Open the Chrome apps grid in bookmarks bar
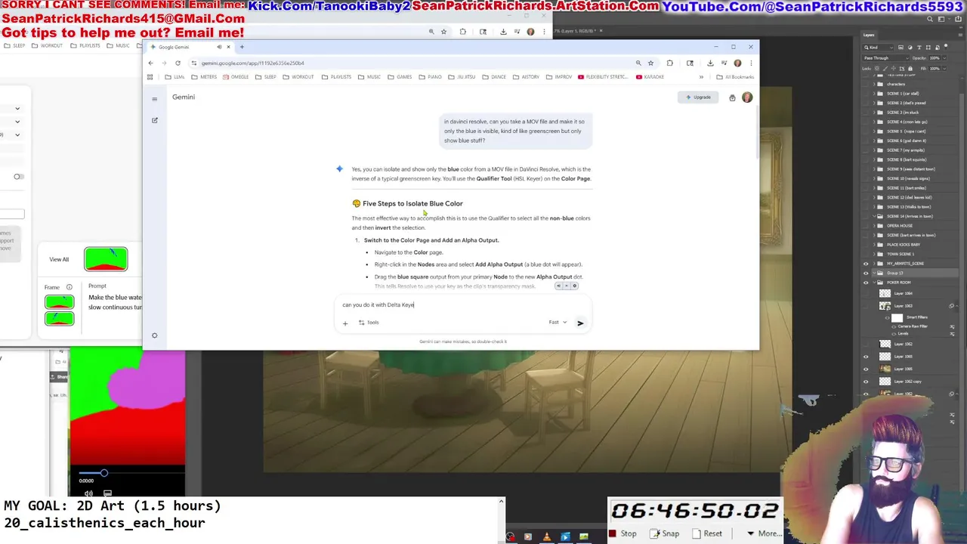Viewport: 967px width, 544px height. tap(150, 77)
